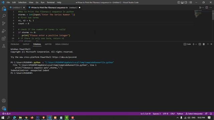Open the Selection menu
Viewport: 214px width, 120px height.
[x=22, y=2]
